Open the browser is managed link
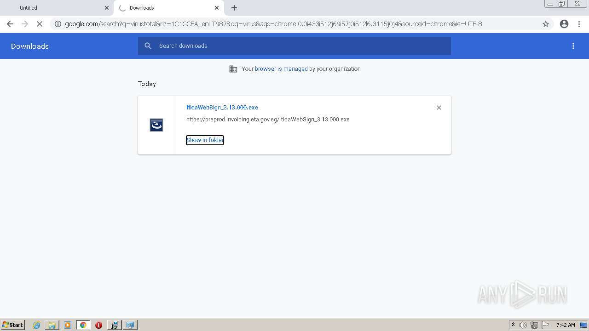 pos(281,69)
